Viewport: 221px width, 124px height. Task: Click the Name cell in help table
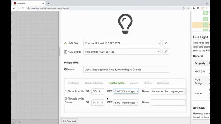pos(198,93)
